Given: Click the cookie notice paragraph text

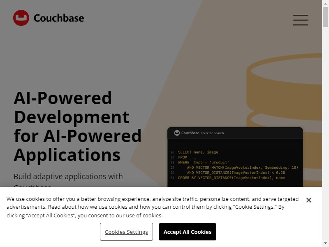Looking at the screenshot, I should pyautogui.click(x=153, y=207).
